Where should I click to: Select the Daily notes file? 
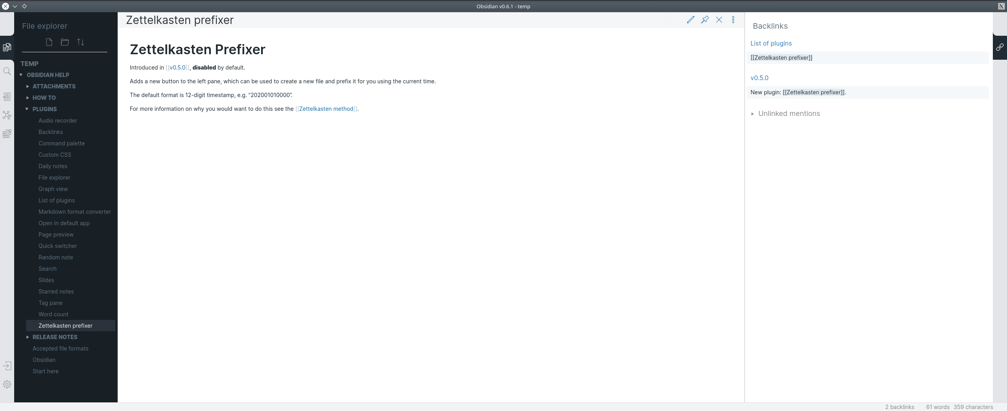click(53, 166)
